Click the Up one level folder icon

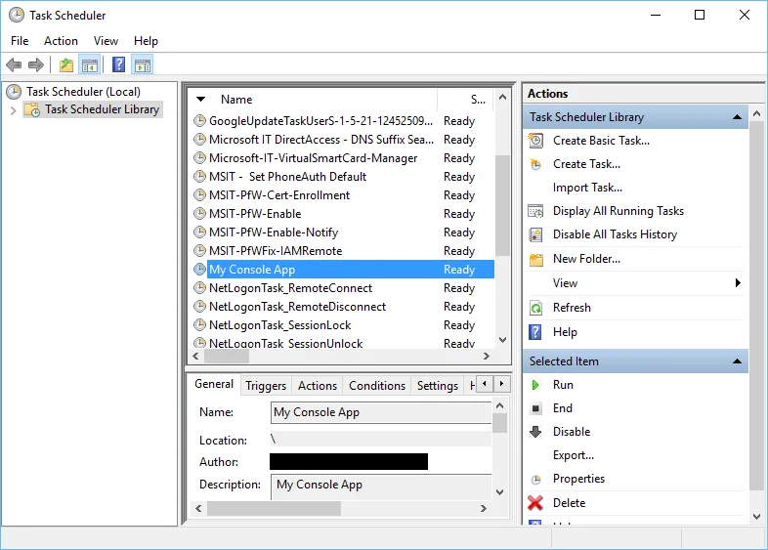(x=66, y=64)
